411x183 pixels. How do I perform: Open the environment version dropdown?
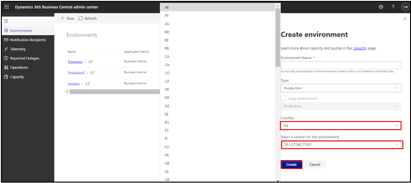pyautogui.click(x=342, y=145)
